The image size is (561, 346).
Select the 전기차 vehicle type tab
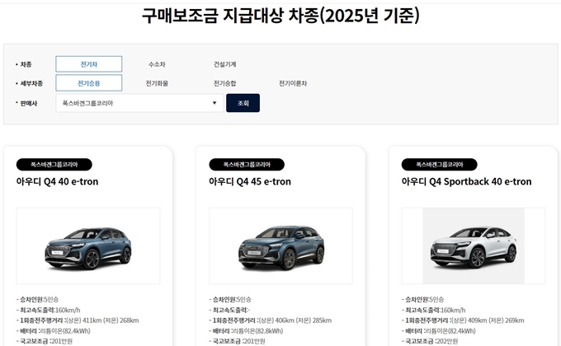point(89,64)
